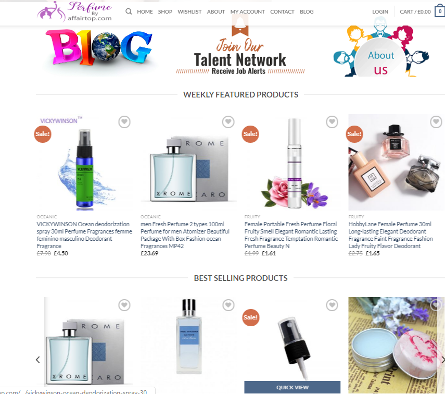Image resolution: width=445 pixels, height=394 pixels.
Task: Add HobbyLane Female Perfume to wishlist
Action: point(436,122)
